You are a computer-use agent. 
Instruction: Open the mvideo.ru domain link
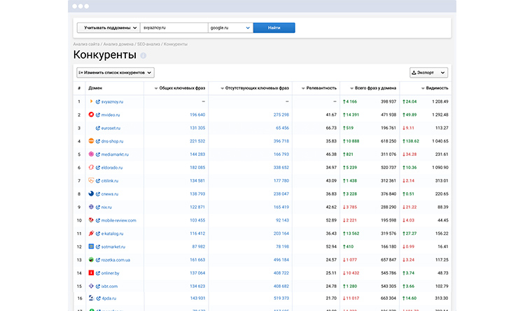pyautogui.click(x=111, y=115)
